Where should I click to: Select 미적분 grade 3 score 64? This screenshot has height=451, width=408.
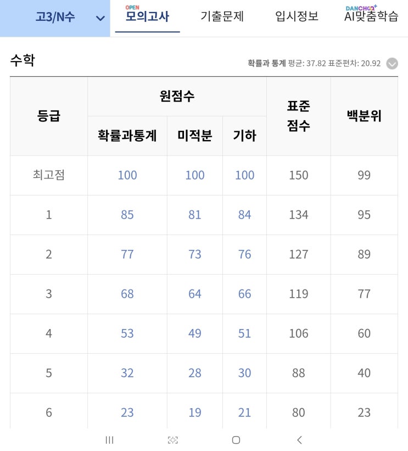pyautogui.click(x=195, y=294)
